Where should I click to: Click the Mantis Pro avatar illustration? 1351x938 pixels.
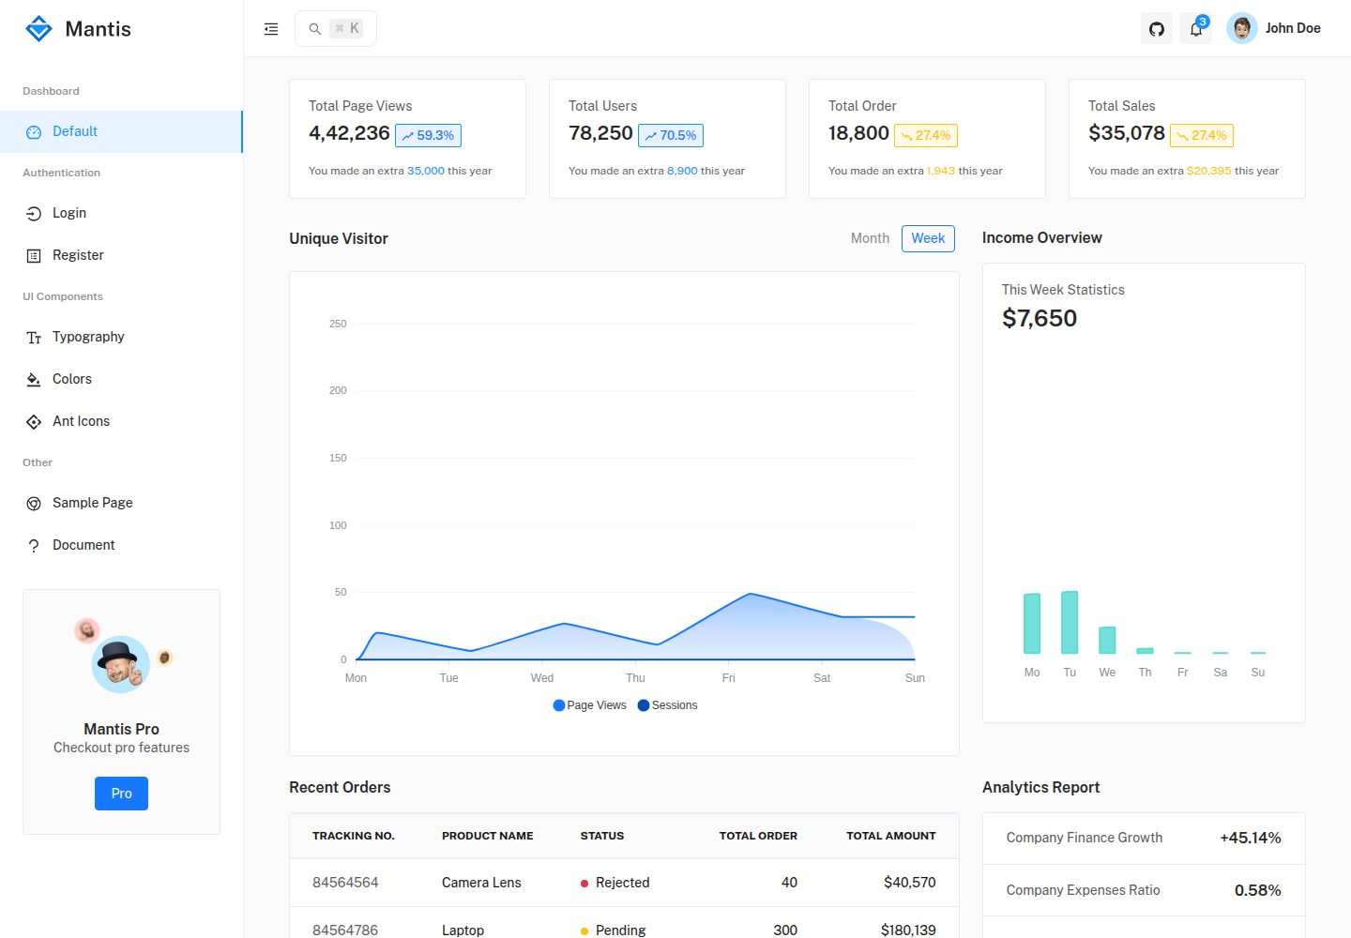click(x=121, y=663)
